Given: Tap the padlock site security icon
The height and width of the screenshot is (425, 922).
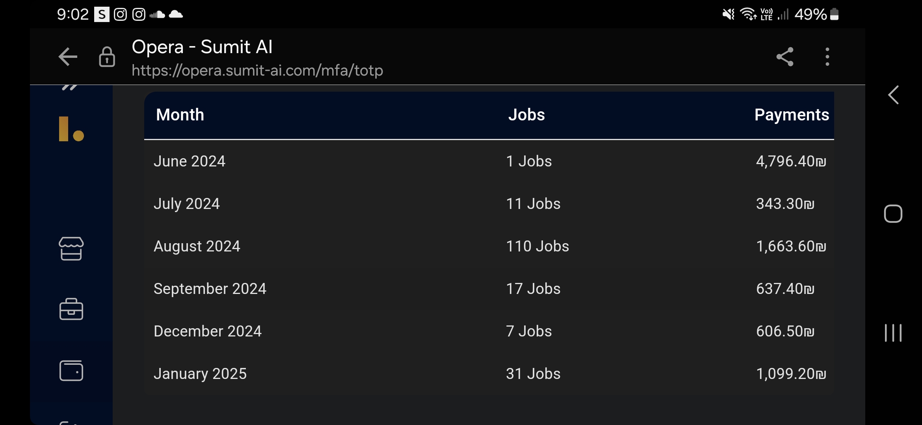Looking at the screenshot, I should [107, 57].
